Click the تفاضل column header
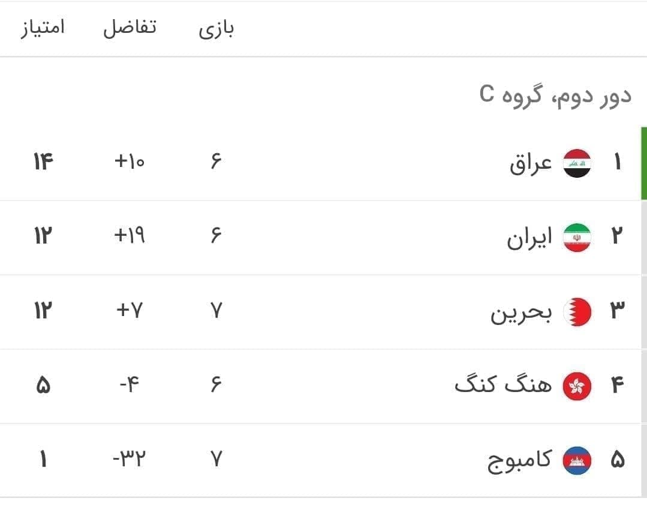The height and width of the screenshot is (507, 647). tap(130, 28)
